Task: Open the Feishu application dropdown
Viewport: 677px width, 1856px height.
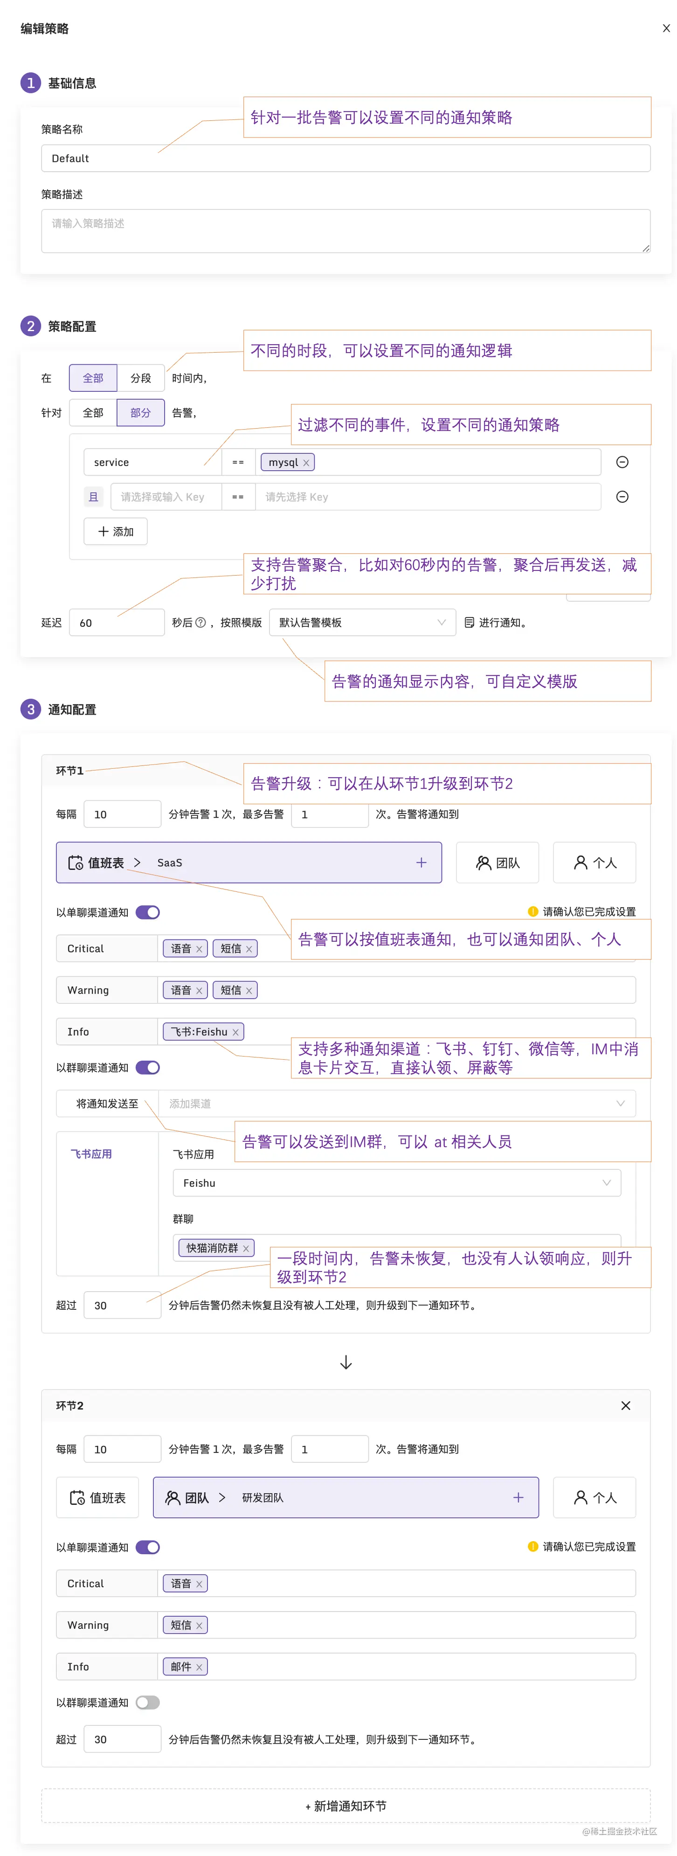Action: (x=397, y=1182)
